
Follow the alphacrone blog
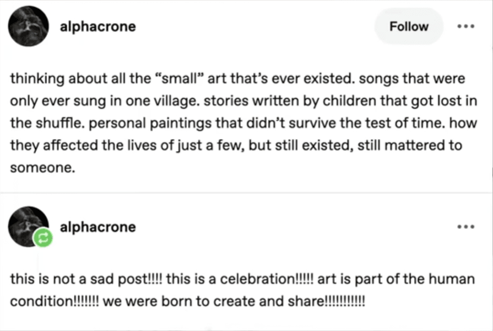(409, 26)
